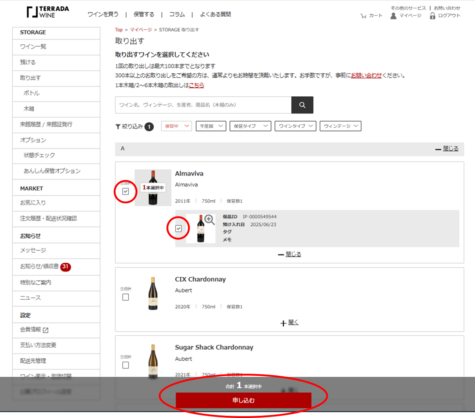Open 特別なご案内 in the sidebar
The image size is (475, 418).
click(x=56, y=283)
